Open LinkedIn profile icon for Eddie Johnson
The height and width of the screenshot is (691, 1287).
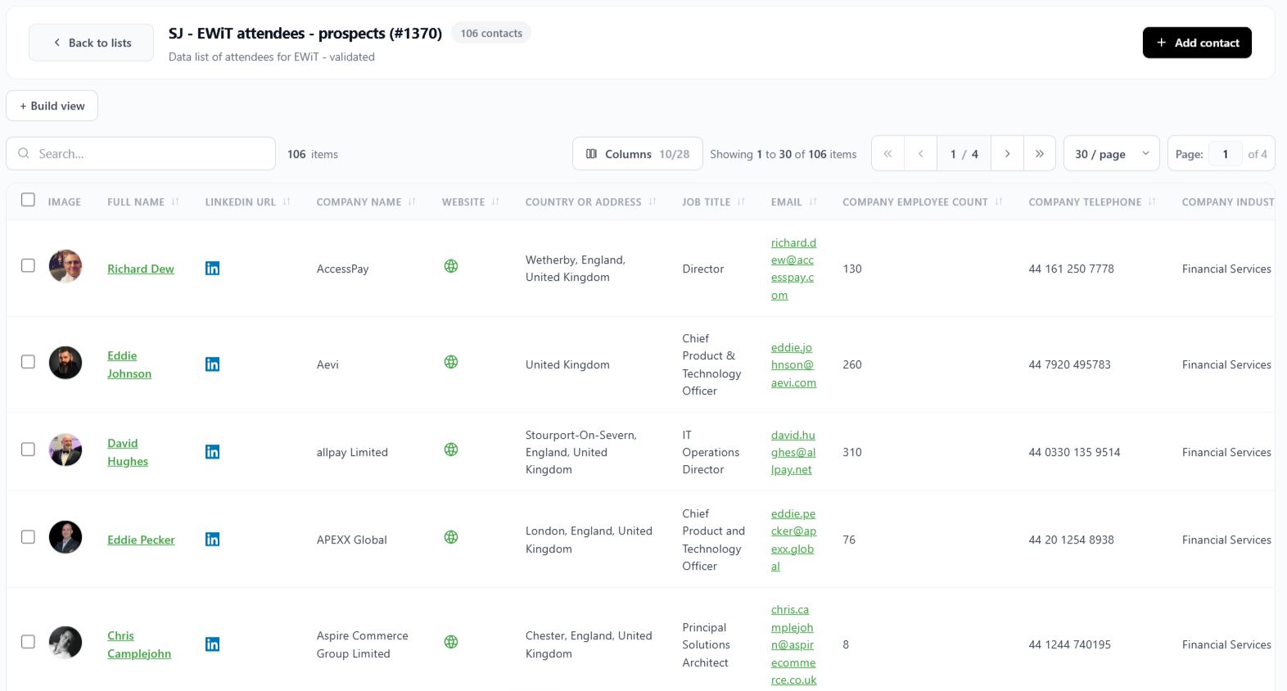212,364
